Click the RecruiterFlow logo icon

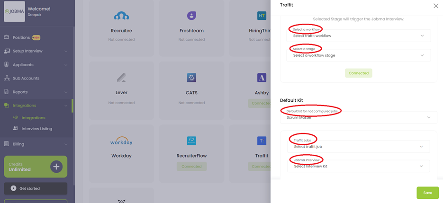pos(191,141)
